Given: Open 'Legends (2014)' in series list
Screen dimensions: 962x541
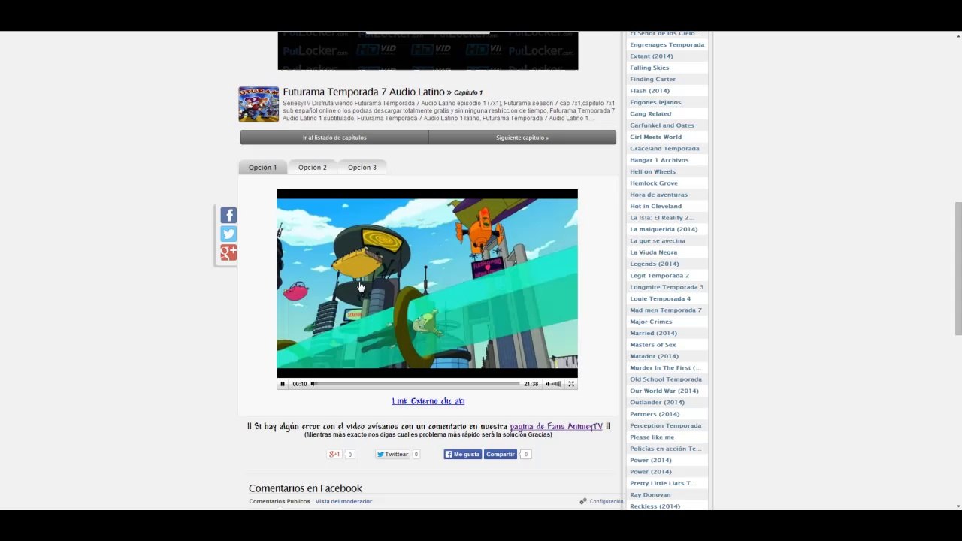Looking at the screenshot, I should tap(655, 264).
